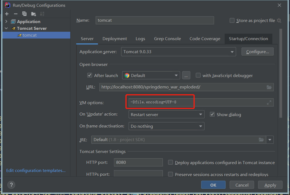Viewport: 290px width, 195px height.
Task: Open the On frame deactivation dropdown
Action: coord(167,126)
